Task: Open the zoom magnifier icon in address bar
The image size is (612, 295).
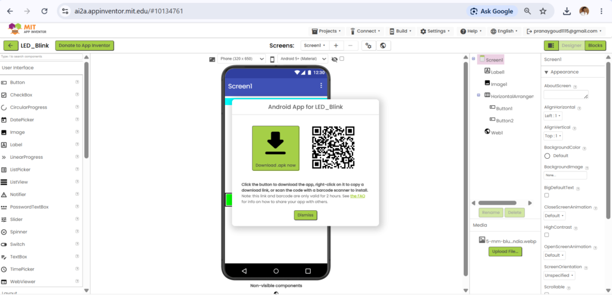Action: (527, 11)
